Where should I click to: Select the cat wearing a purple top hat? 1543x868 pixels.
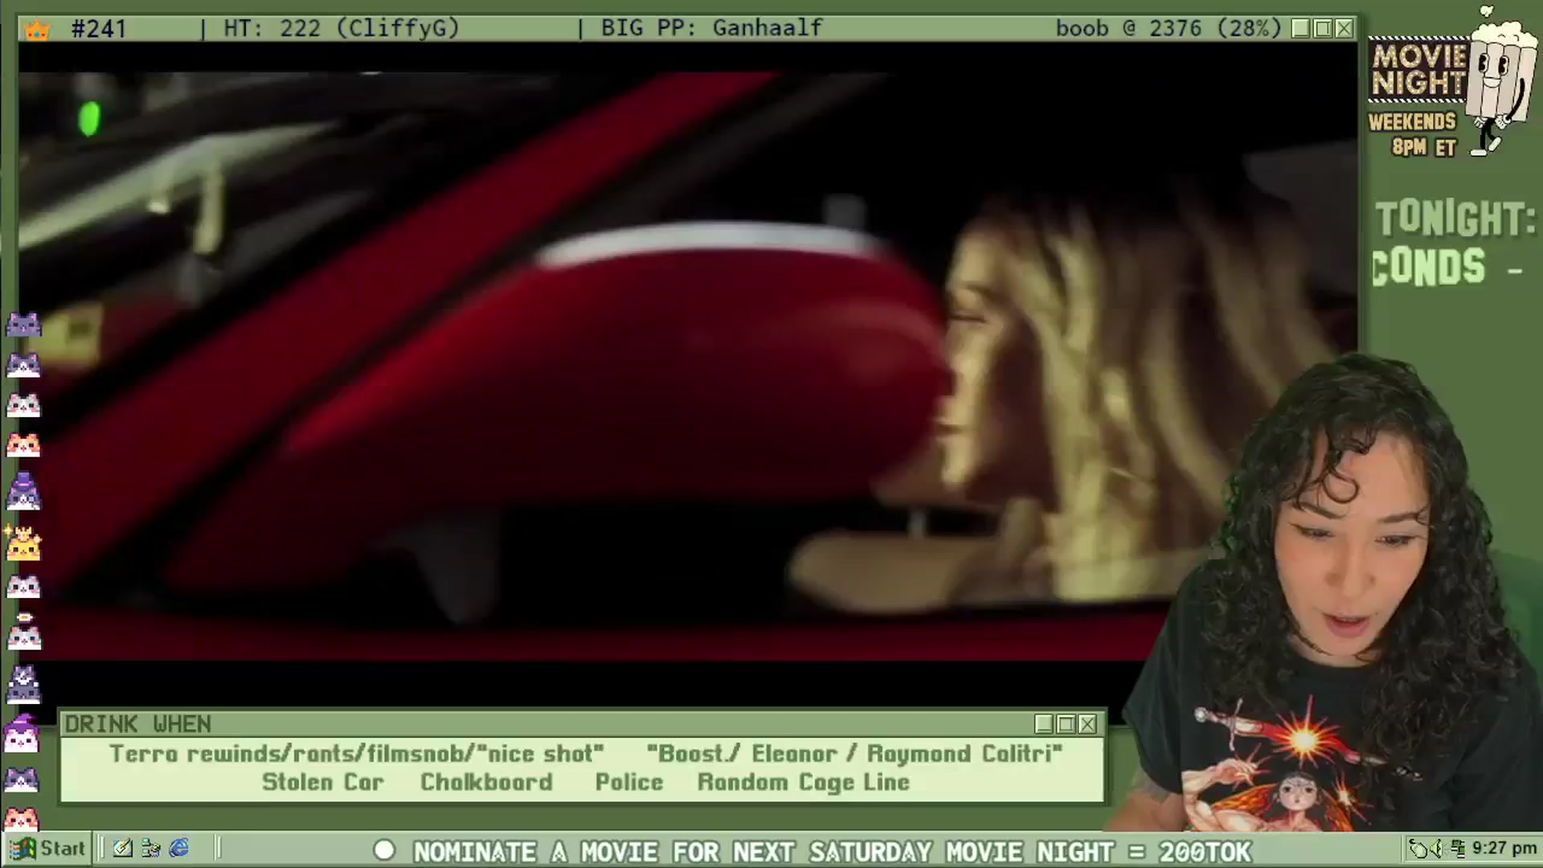(x=23, y=492)
